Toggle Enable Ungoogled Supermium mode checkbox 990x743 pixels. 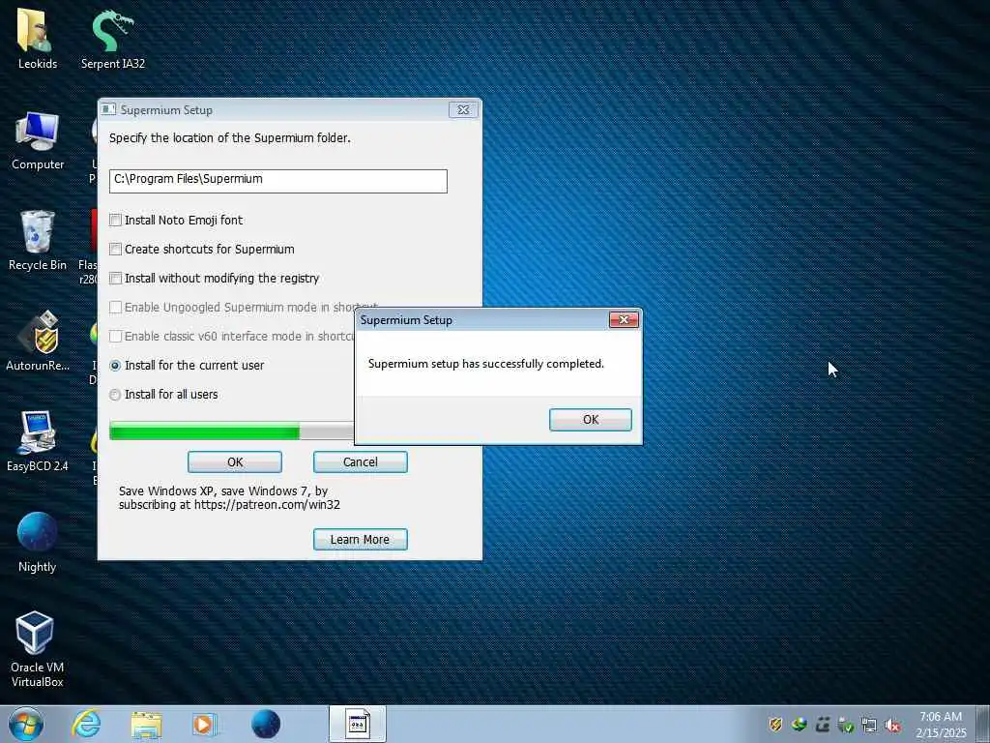pos(115,307)
